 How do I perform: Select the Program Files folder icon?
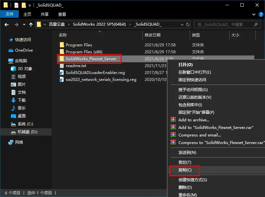point(62,45)
